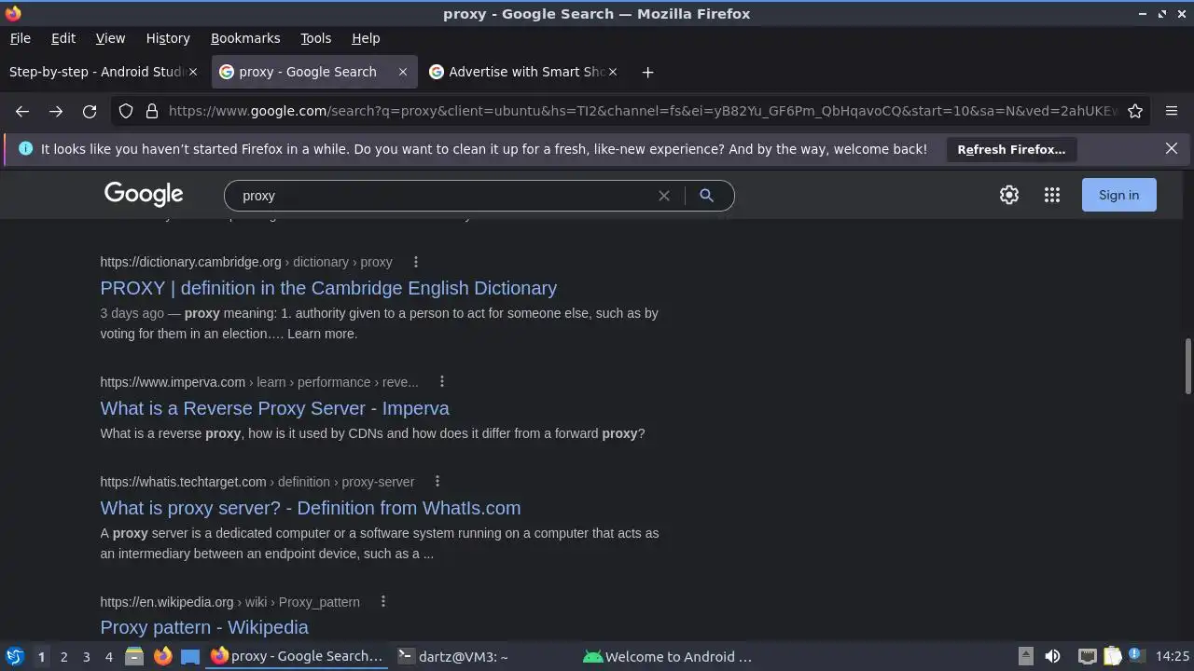Open the Firefox hamburger application menu
This screenshot has height=671, width=1194.
click(1172, 111)
